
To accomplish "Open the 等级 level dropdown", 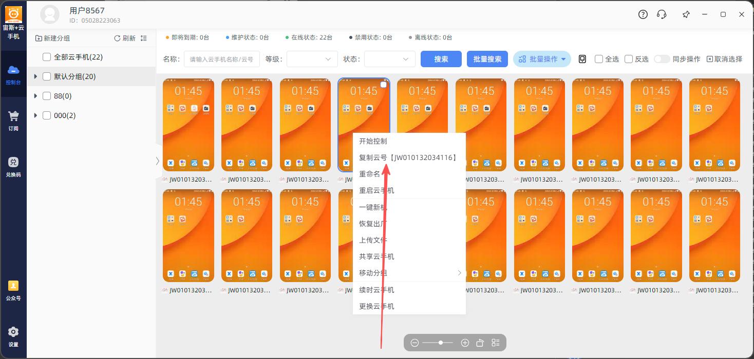I will 312,59.
